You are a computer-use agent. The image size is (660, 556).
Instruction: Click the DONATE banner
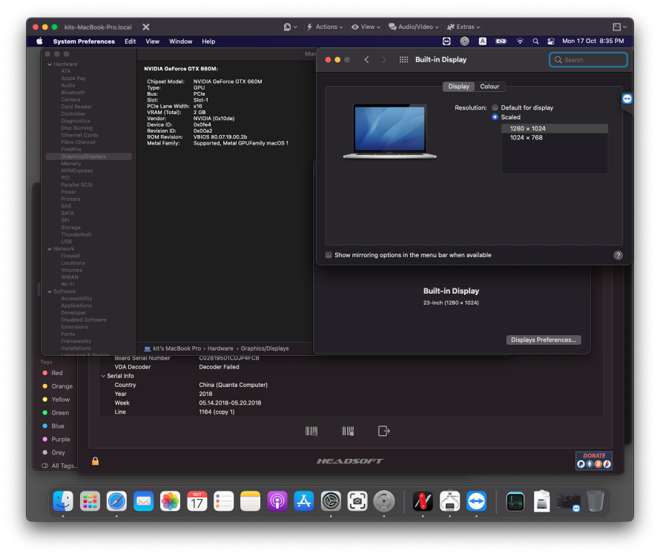(x=593, y=460)
